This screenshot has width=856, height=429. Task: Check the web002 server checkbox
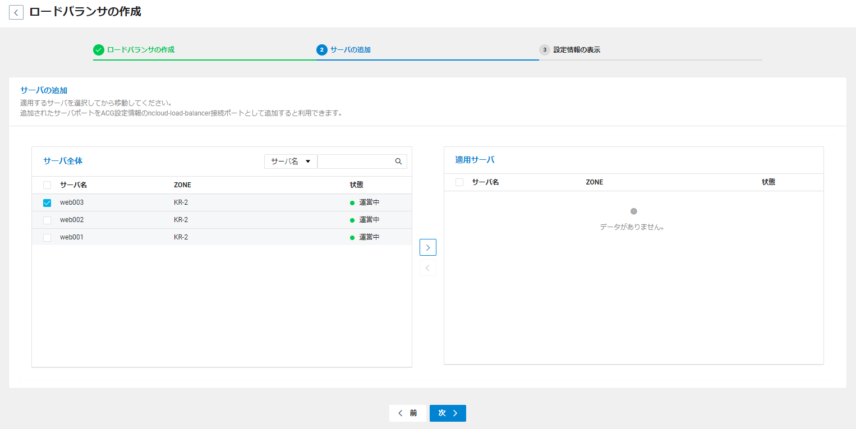(47, 220)
